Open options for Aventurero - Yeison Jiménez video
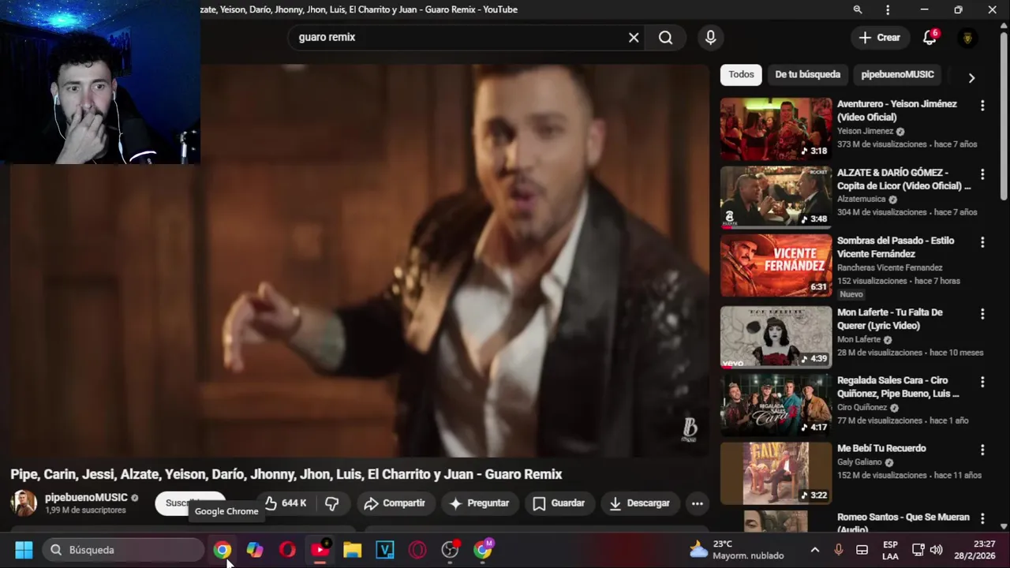 coord(982,105)
